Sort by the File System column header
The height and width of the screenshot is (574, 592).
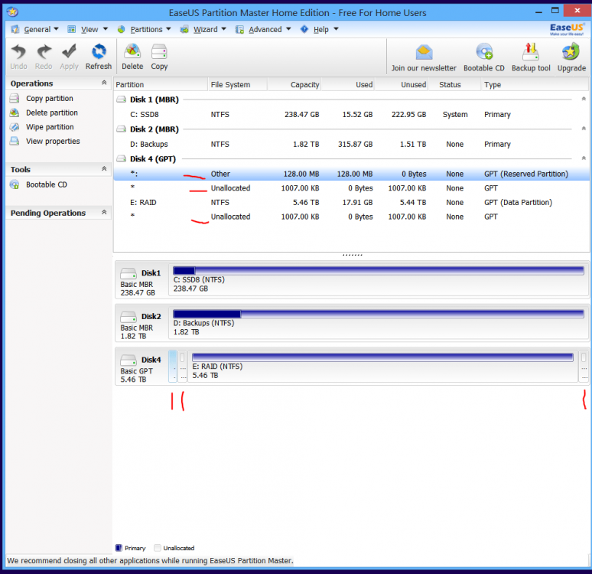(237, 85)
